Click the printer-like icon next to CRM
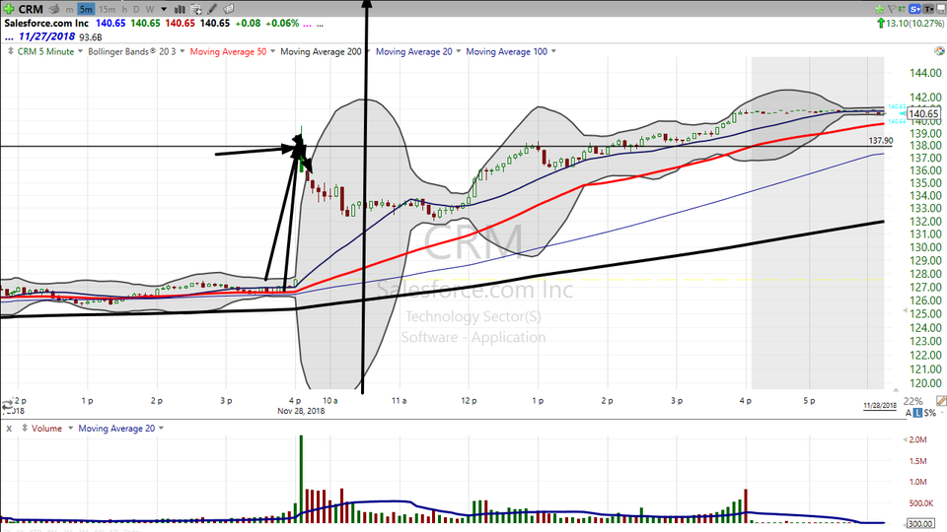 pos(53,9)
